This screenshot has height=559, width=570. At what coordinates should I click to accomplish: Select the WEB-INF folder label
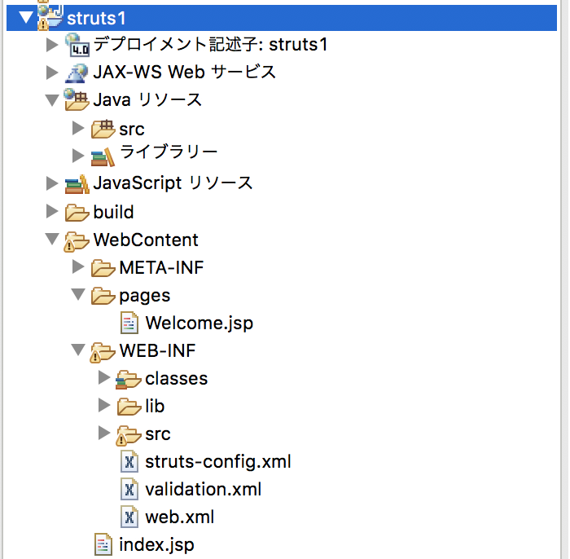click(157, 351)
